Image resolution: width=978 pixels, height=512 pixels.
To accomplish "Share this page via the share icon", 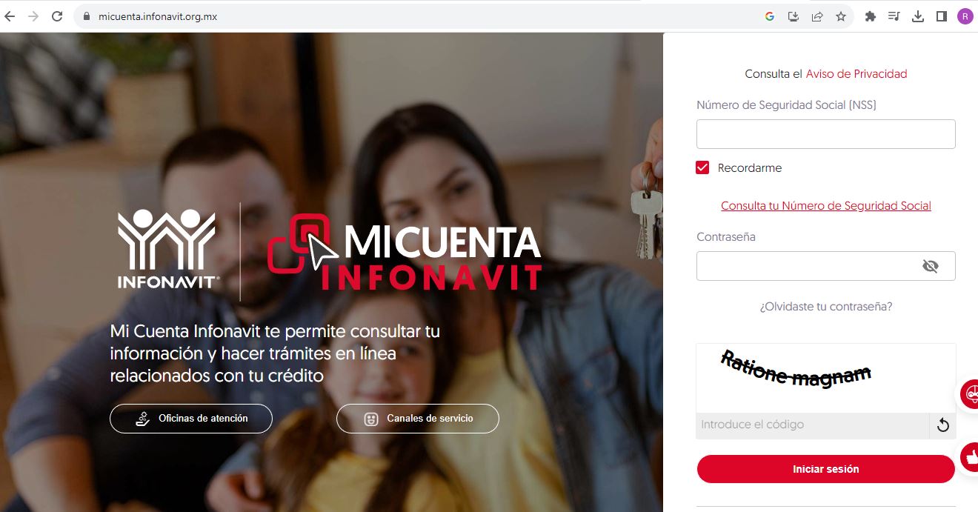I will (x=817, y=16).
